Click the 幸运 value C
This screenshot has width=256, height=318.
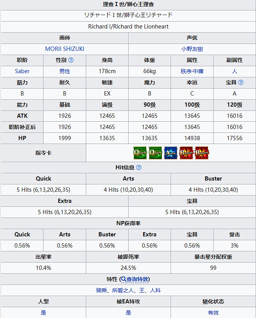click(x=192, y=94)
